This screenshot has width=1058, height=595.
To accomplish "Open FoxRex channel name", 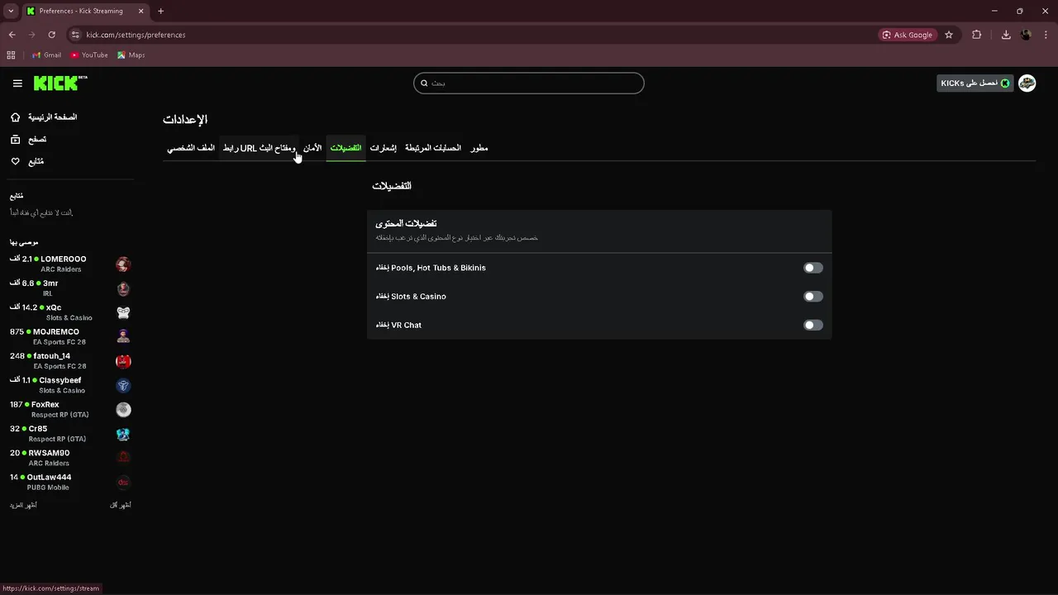I will coord(45,405).
